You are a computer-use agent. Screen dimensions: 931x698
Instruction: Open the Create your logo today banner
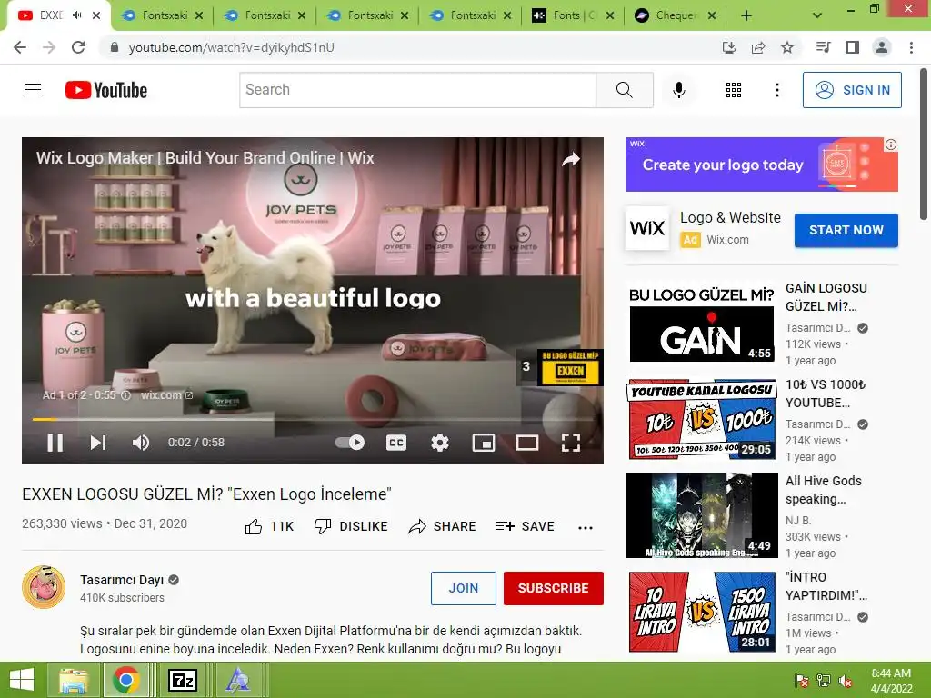761,165
